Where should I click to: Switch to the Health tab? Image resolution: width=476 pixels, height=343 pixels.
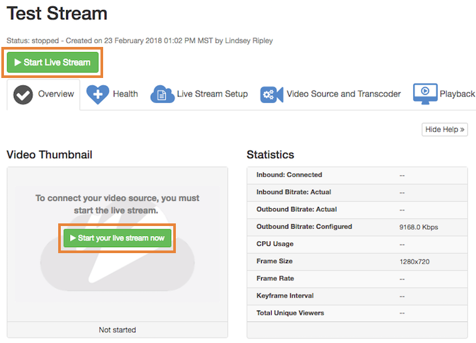pyautogui.click(x=125, y=94)
